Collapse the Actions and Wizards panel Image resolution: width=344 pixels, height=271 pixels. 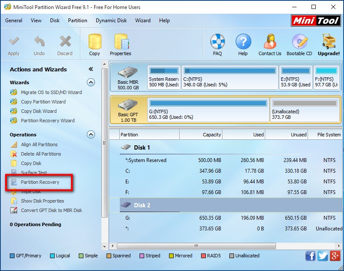[x=91, y=69]
